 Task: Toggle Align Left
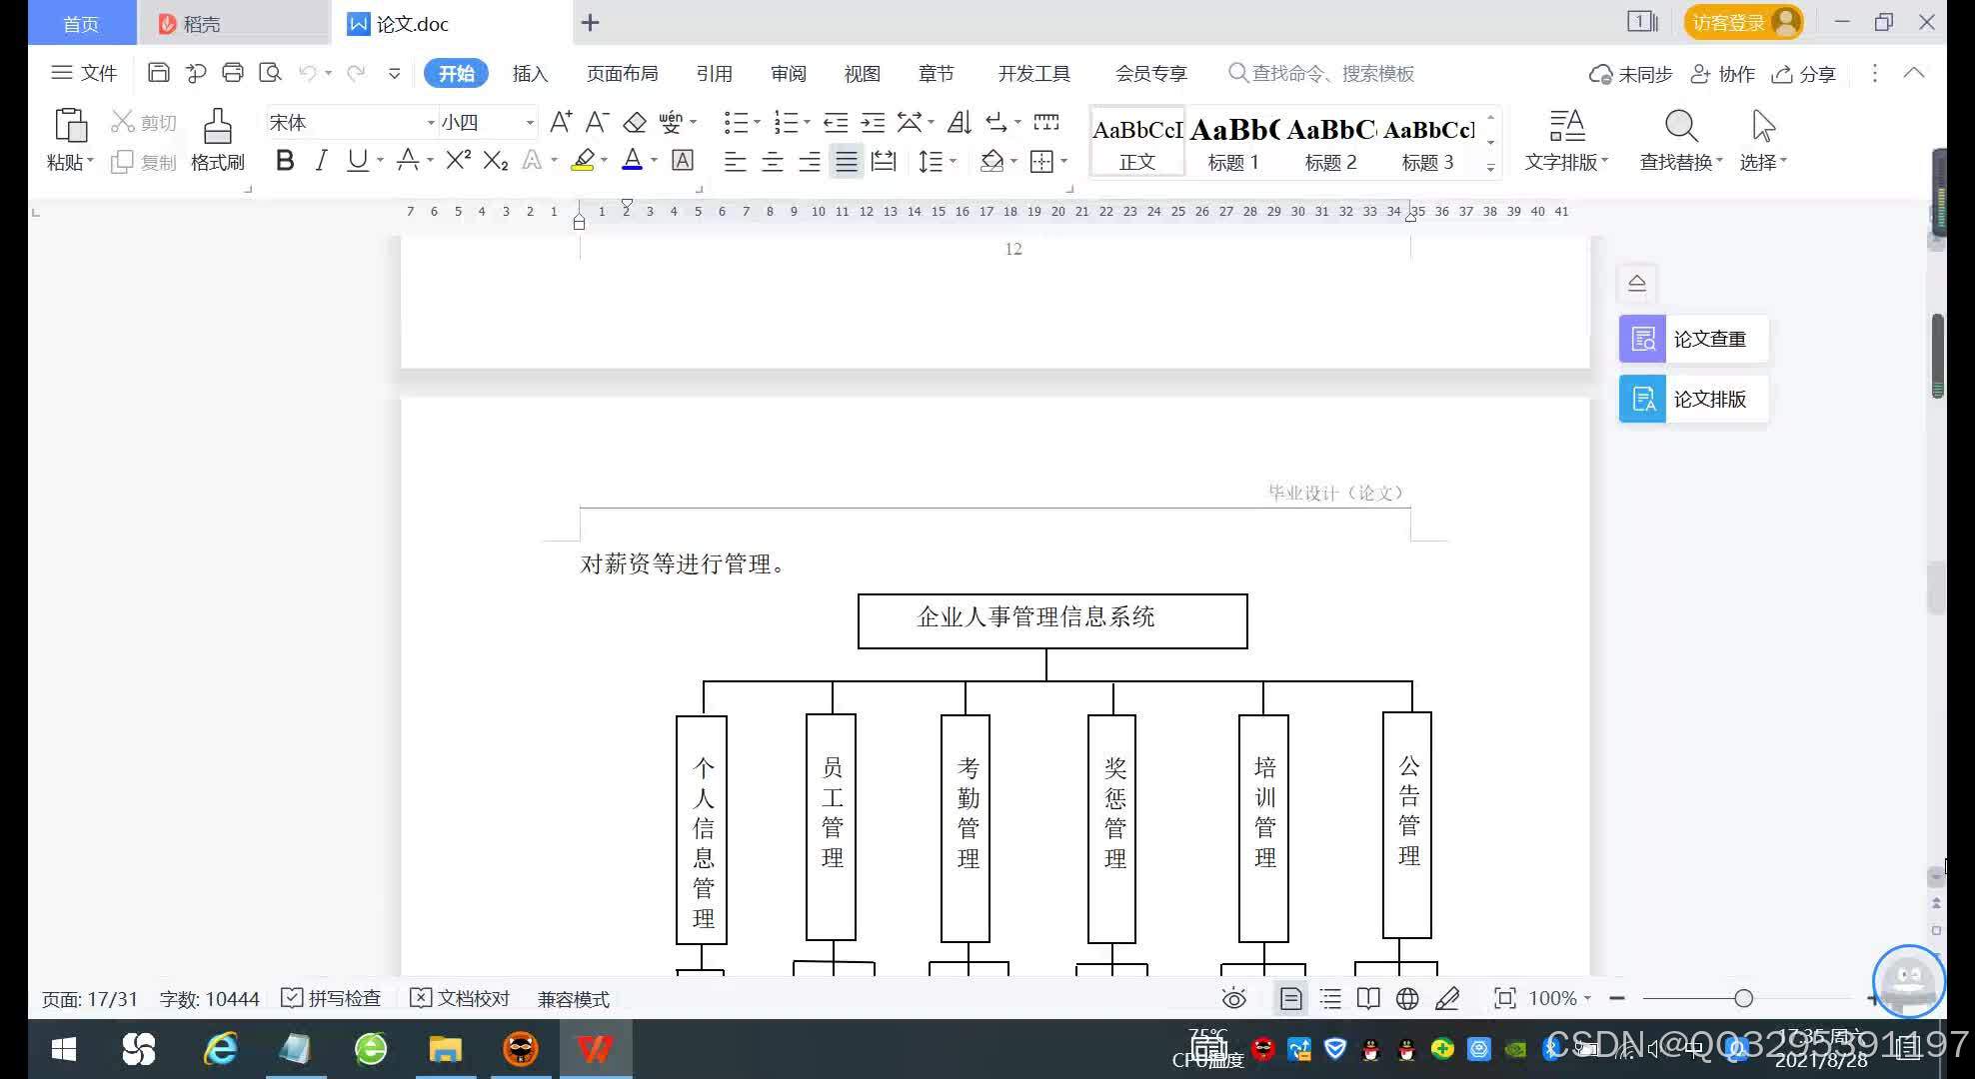point(735,161)
